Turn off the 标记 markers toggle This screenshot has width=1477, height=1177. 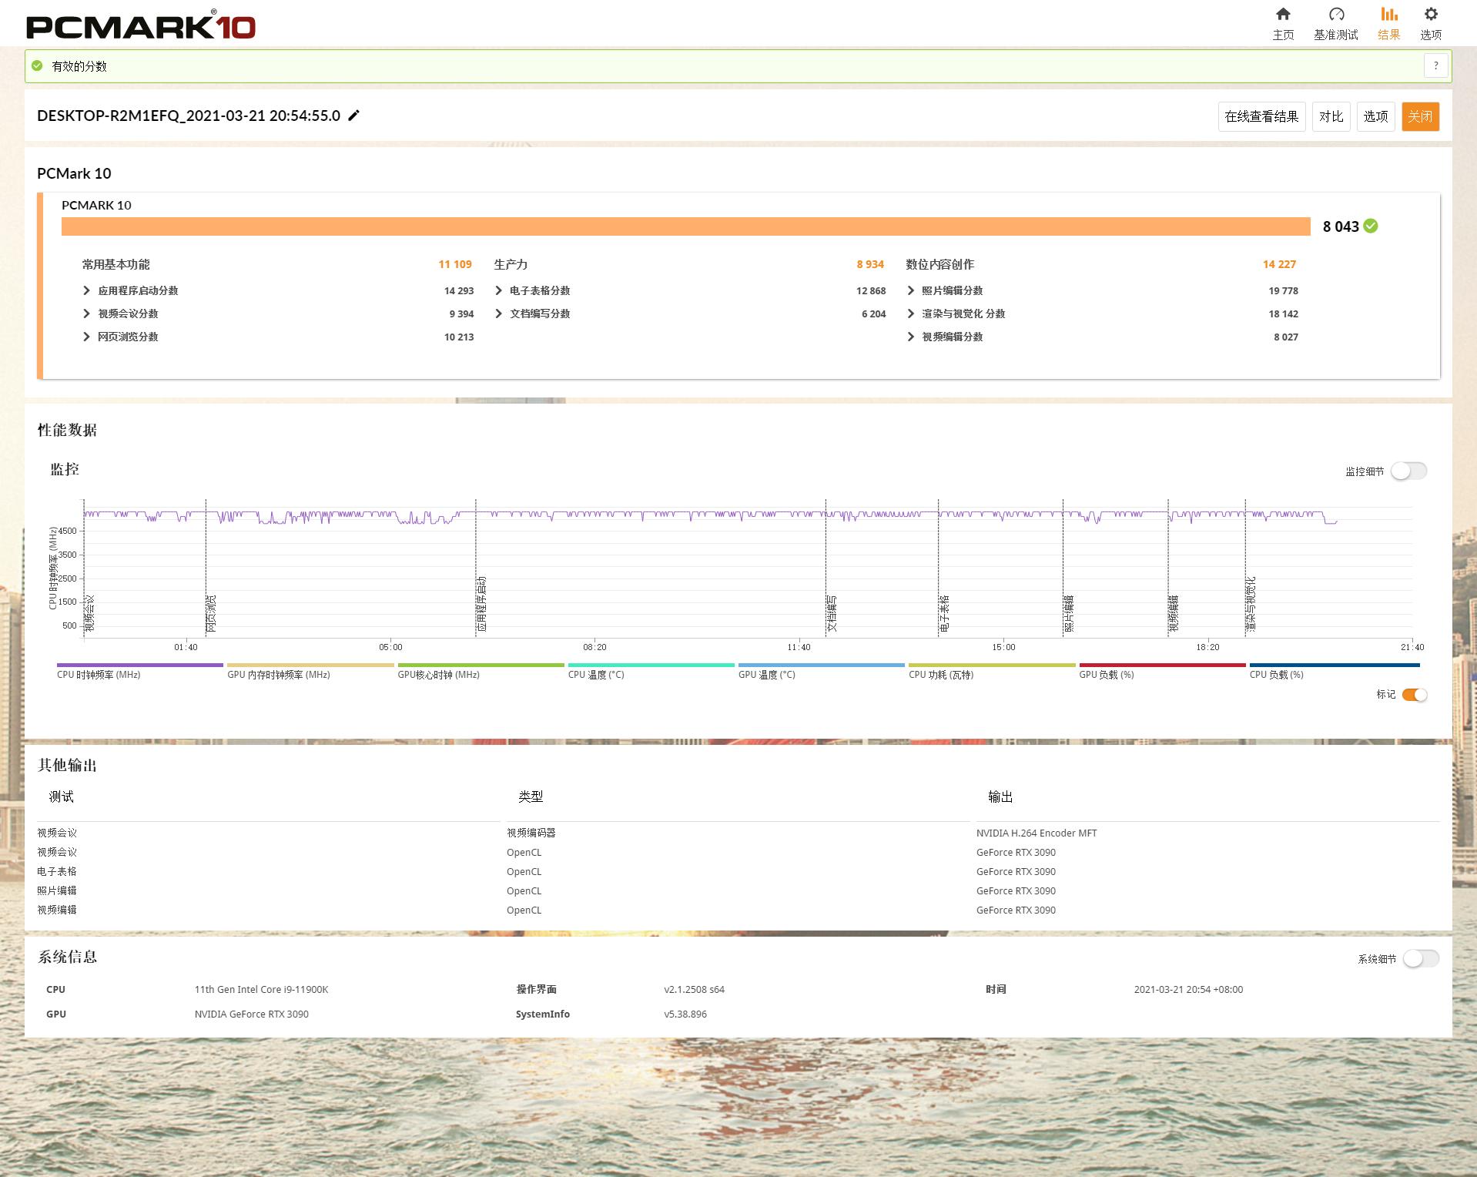tap(1415, 695)
